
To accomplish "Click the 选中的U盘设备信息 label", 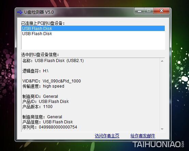I will pyautogui.click(x=40, y=55).
